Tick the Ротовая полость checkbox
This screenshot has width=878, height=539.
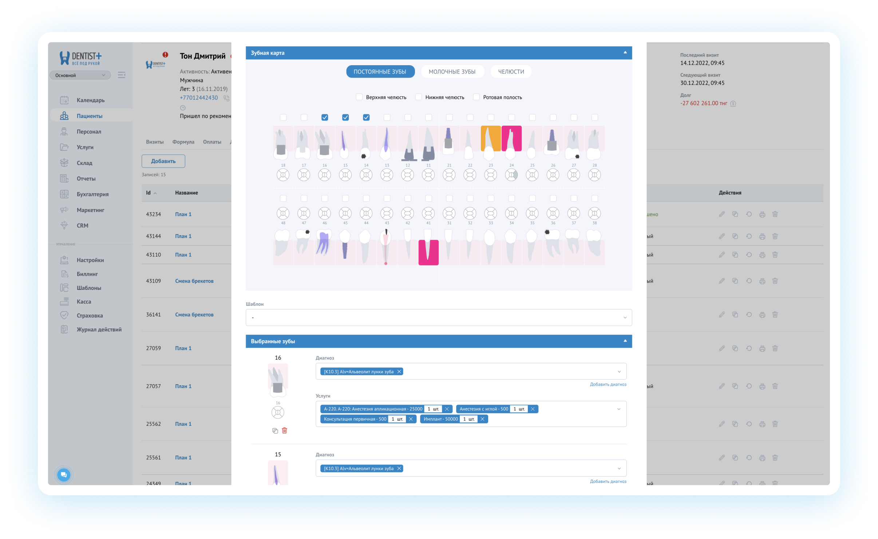coord(476,97)
